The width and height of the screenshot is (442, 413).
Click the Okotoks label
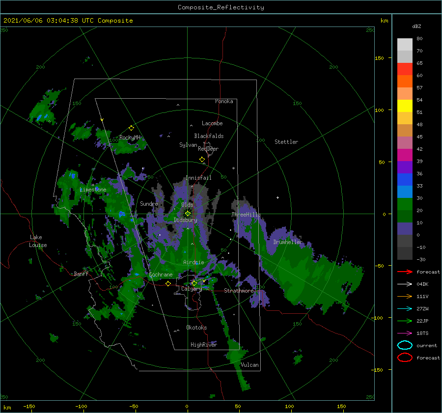[196, 328]
